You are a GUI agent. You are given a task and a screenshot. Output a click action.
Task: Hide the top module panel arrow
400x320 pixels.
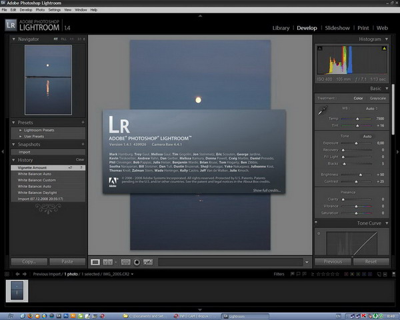200,16
